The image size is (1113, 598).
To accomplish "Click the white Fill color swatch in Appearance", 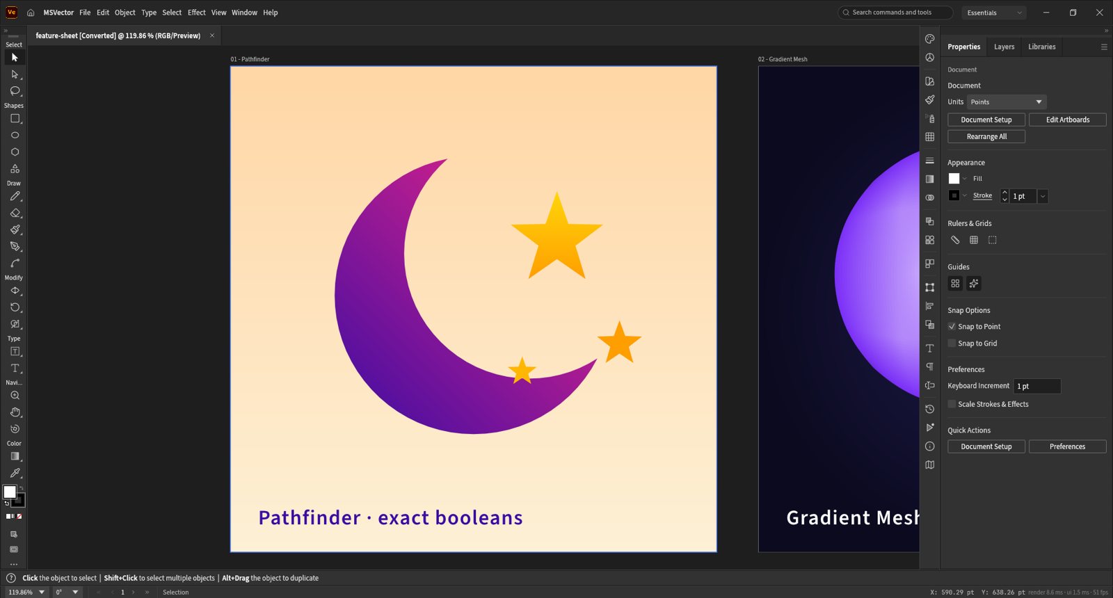I will (954, 179).
